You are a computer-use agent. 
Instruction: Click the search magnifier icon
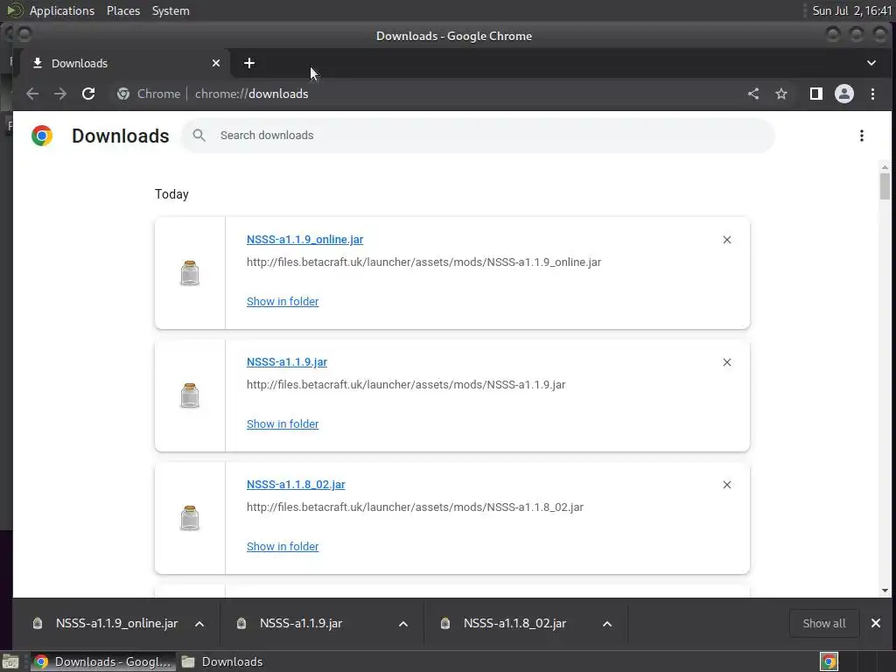pyautogui.click(x=199, y=136)
